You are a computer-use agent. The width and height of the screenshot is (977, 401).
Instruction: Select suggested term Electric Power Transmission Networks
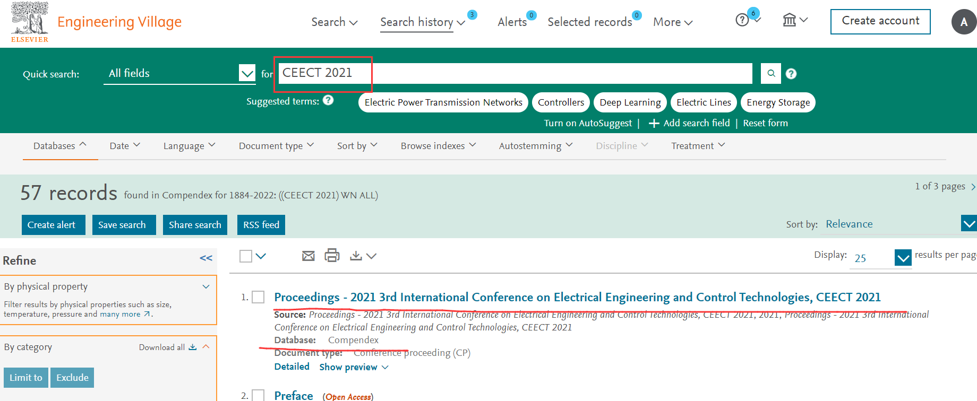[x=443, y=102]
